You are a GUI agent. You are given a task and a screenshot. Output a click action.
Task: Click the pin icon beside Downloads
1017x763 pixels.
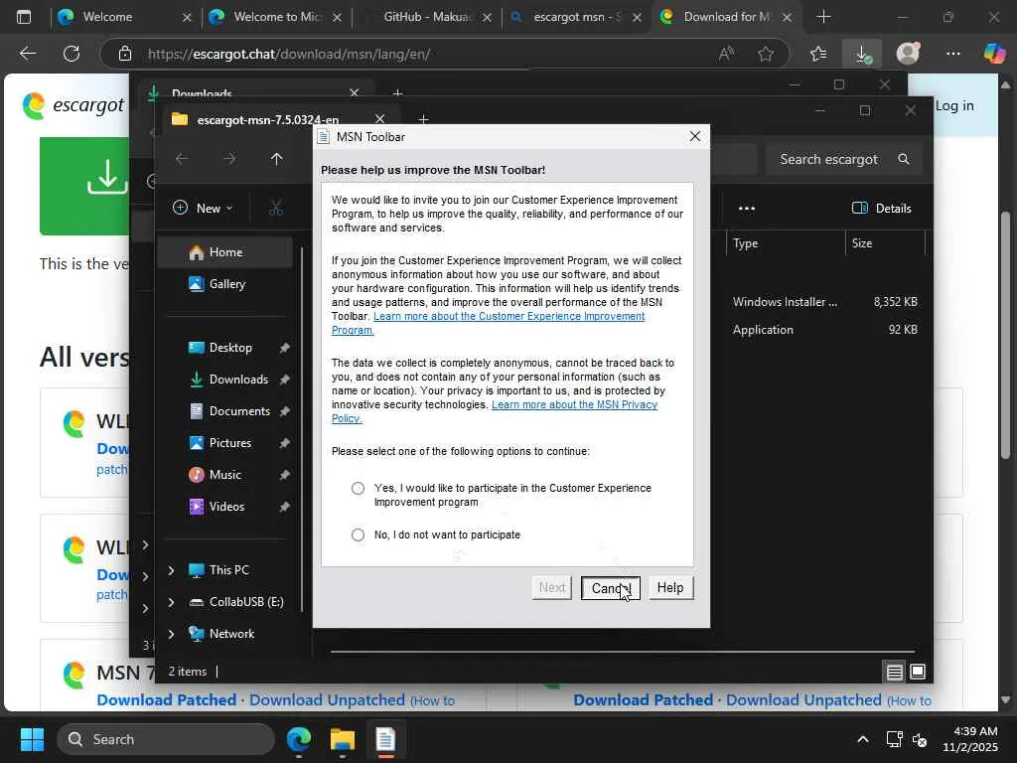pos(284,380)
